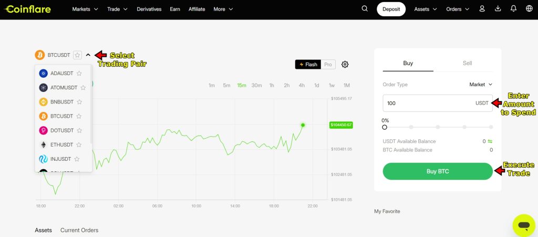The width and height of the screenshot is (538, 237).
Task: Open the Current Orders tab
Action: pyautogui.click(x=79, y=230)
